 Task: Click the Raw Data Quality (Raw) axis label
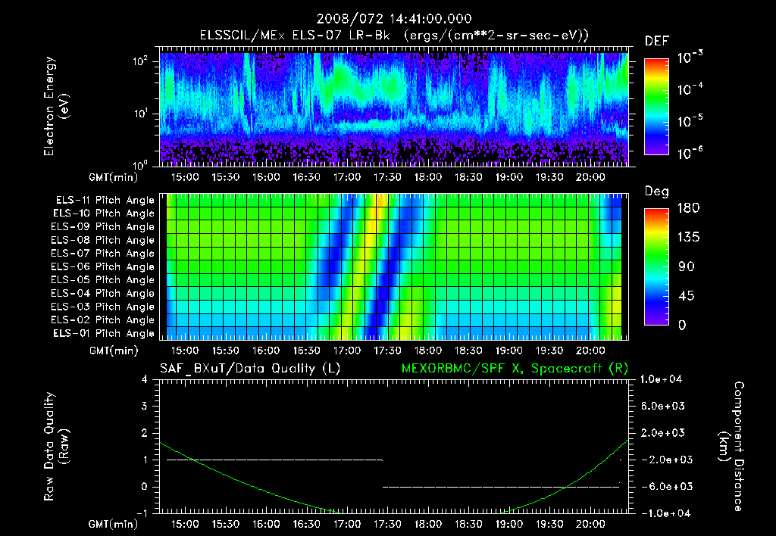tap(55, 447)
